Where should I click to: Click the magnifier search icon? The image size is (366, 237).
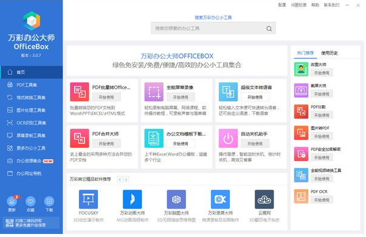(x=269, y=29)
